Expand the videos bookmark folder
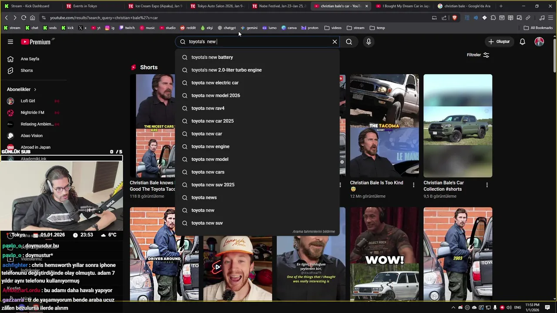Viewport: 557px width, 313px height. click(333, 28)
